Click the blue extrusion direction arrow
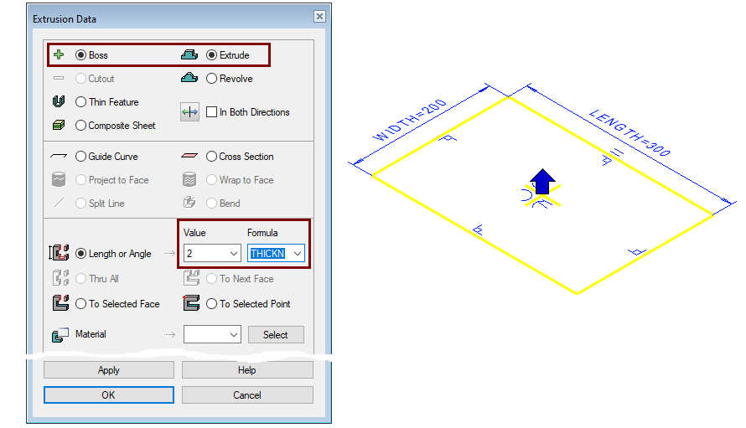 pyautogui.click(x=542, y=181)
